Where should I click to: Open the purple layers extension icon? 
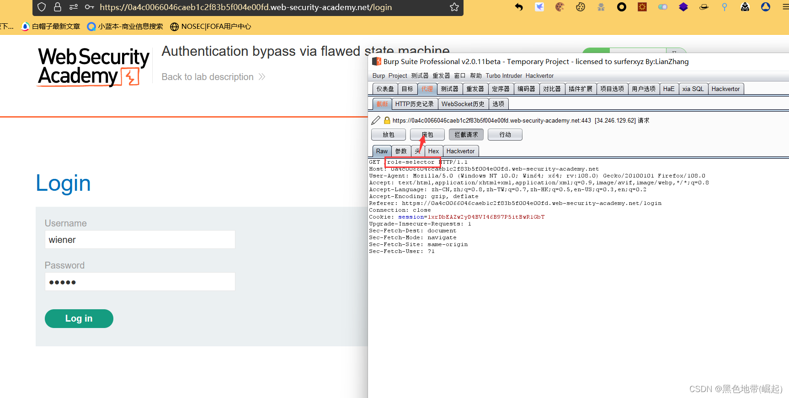point(683,7)
